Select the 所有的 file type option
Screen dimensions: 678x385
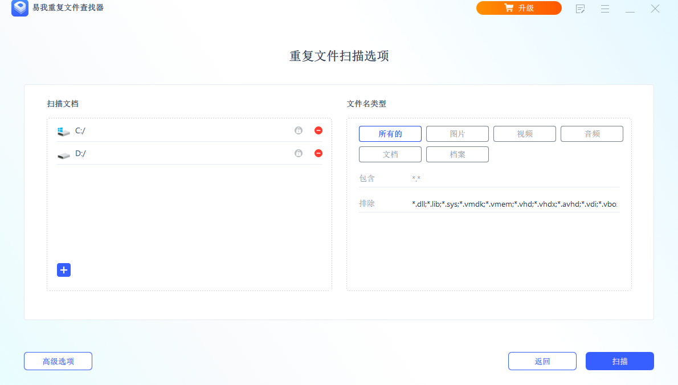(390, 133)
